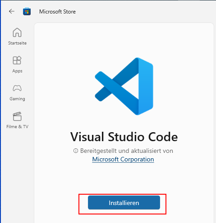Open Gaming using the controller icon

coord(17,88)
